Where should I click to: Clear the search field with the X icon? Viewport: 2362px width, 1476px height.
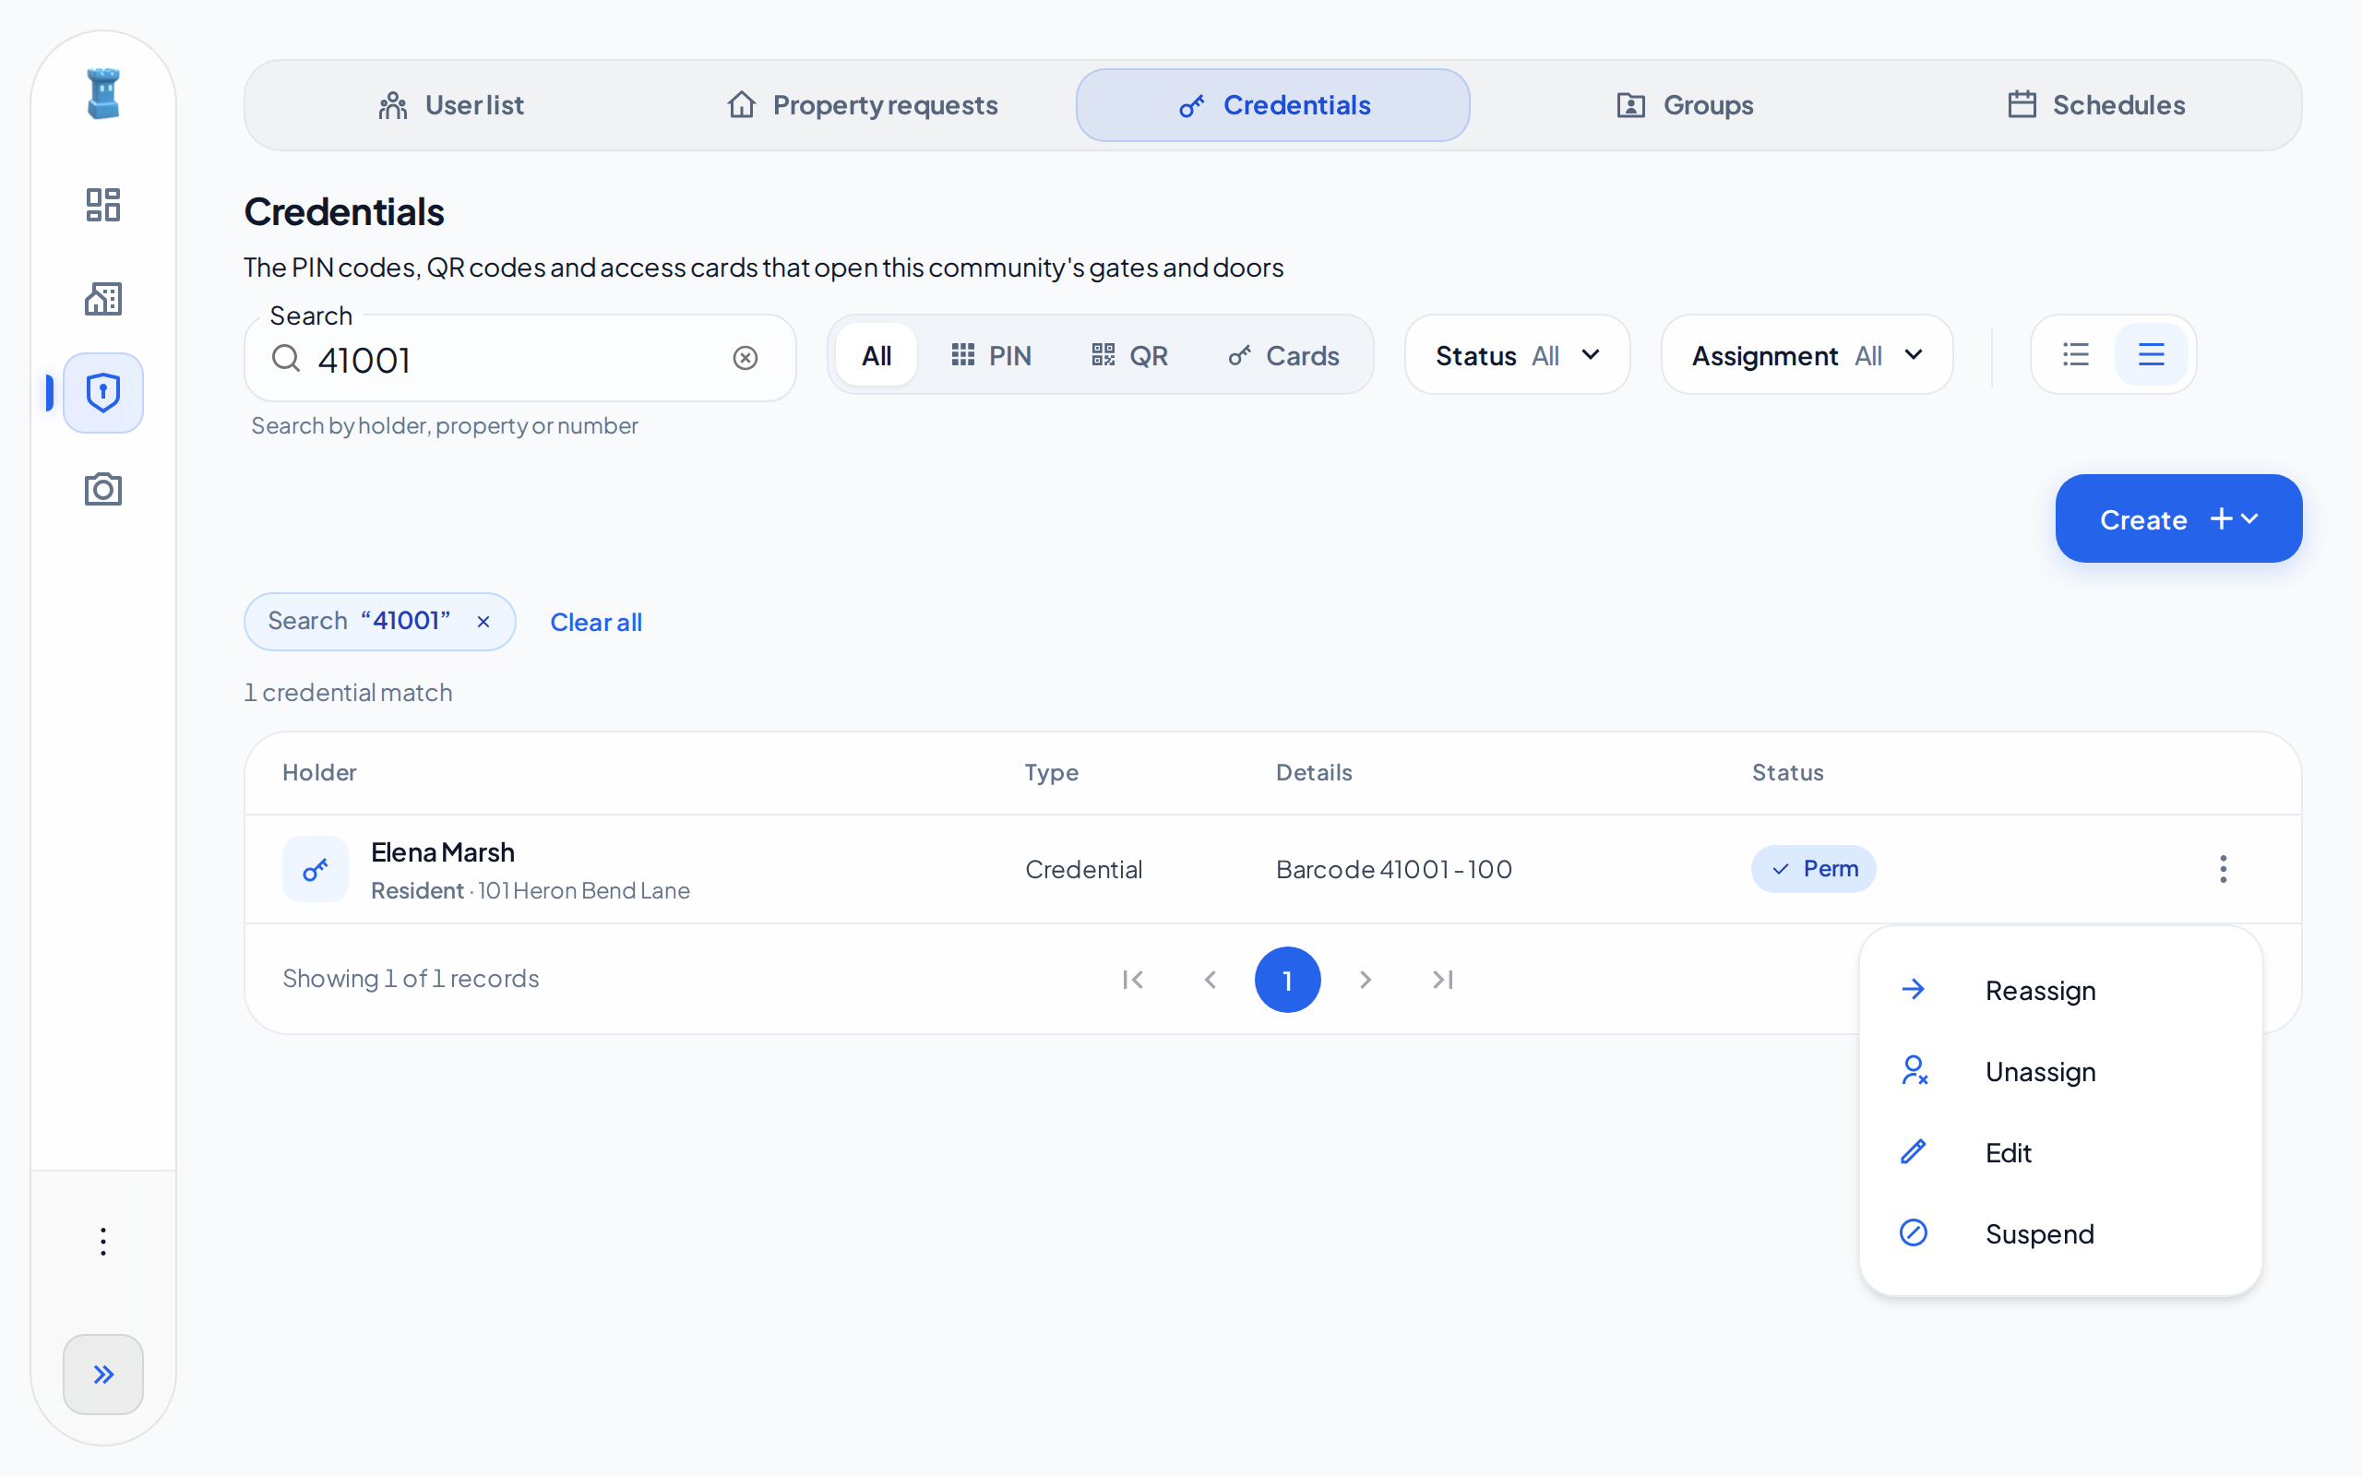point(746,358)
